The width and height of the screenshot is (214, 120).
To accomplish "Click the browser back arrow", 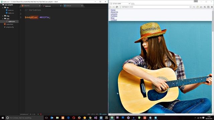I will point(110,7).
